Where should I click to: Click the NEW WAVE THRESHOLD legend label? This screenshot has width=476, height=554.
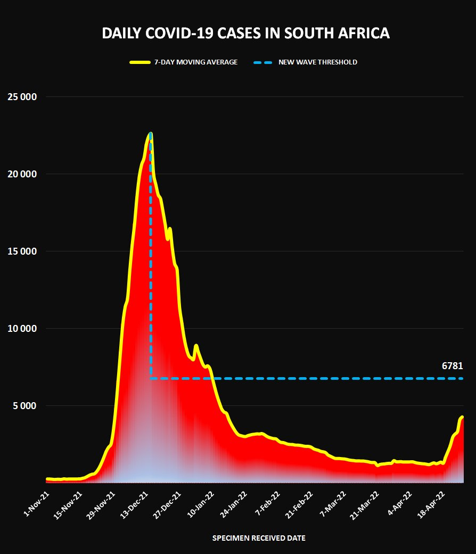[318, 62]
